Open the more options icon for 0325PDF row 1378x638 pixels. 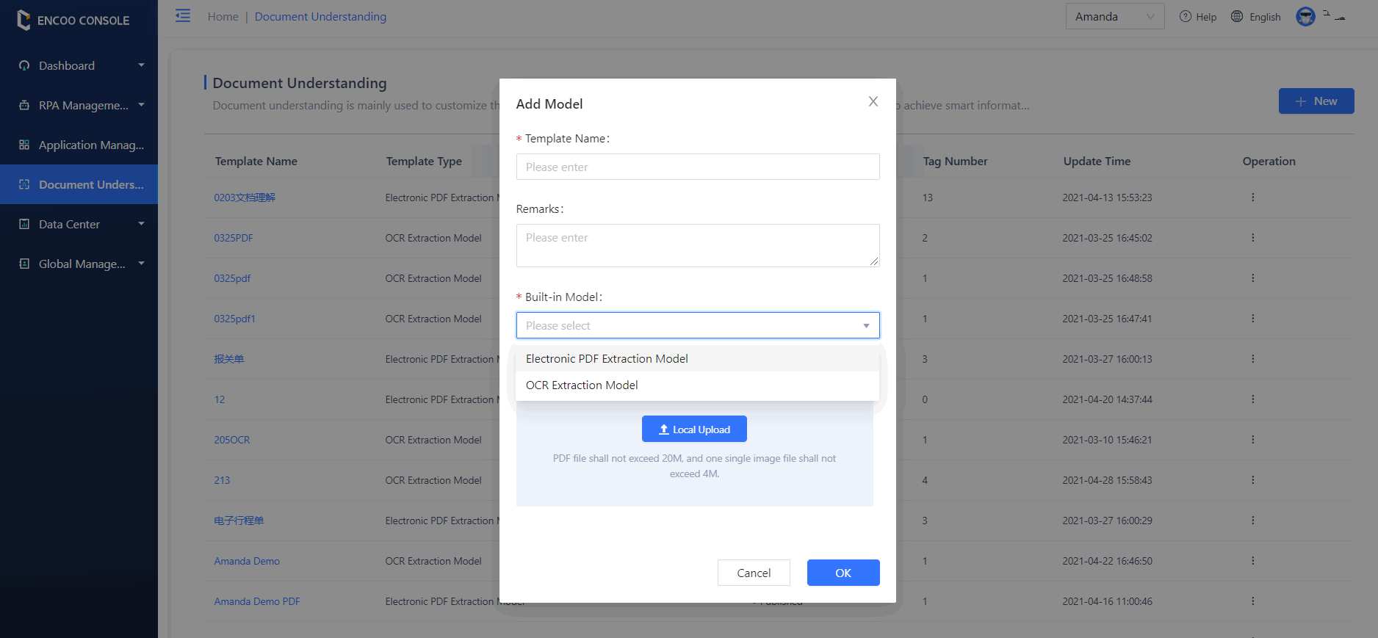[x=1252, y=238]
